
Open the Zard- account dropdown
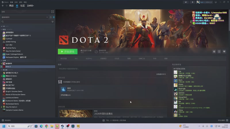pyautogui.click(x=204, y=2)
